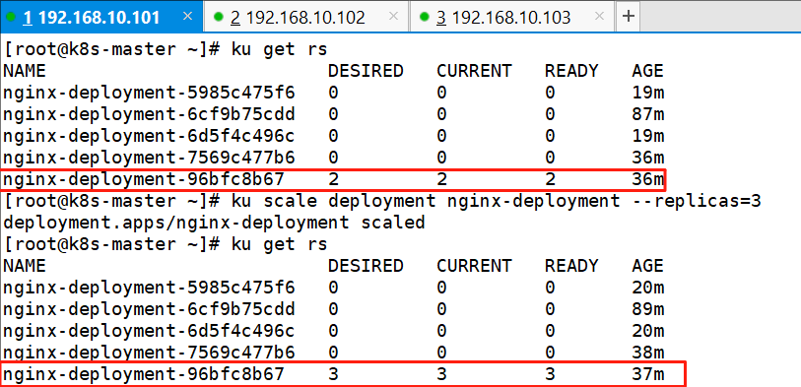Add a new session tab with plus button
Screen dimensions: 801x387
point(629,17)
